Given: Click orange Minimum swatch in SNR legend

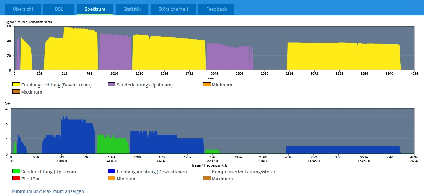Looking at the screenshot, I should point(207,85).
